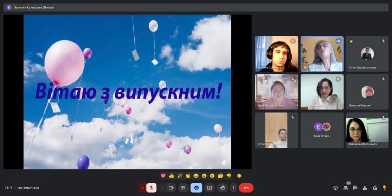
Task: Select the bottom-left Олег video tile
Action: pyautogui.click(x=277, y=130)
